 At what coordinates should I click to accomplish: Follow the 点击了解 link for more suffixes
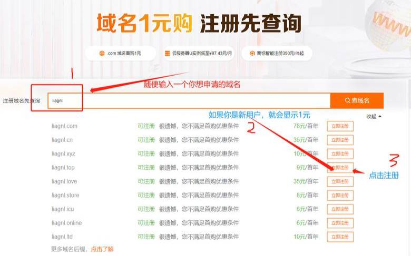click(102, 249)
